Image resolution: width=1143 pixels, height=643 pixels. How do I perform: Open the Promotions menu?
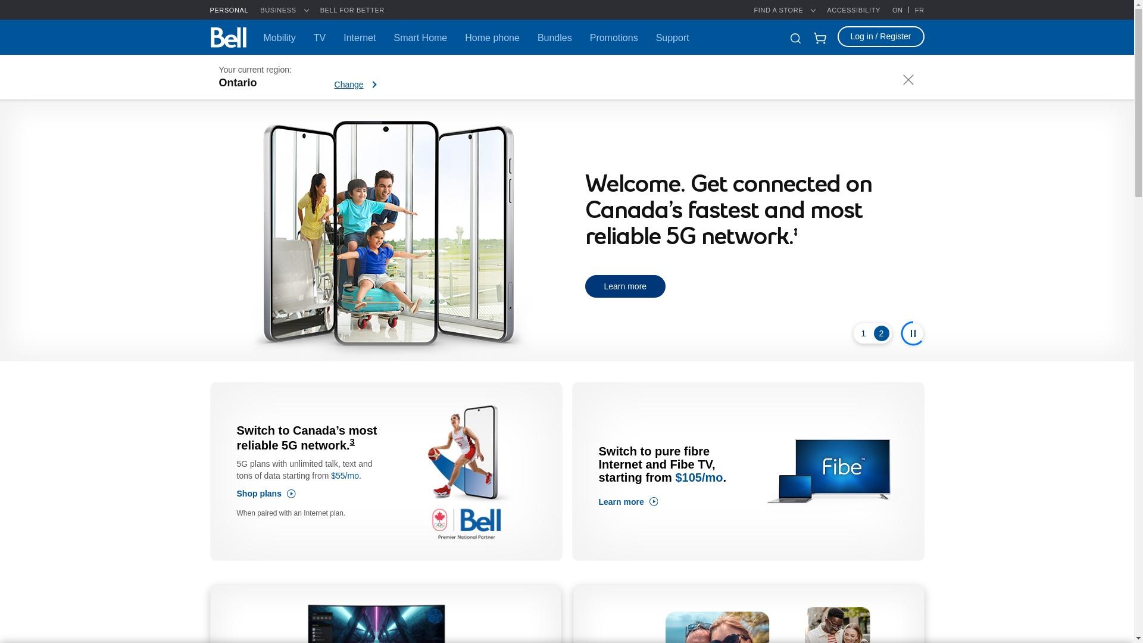click(614, 38)
